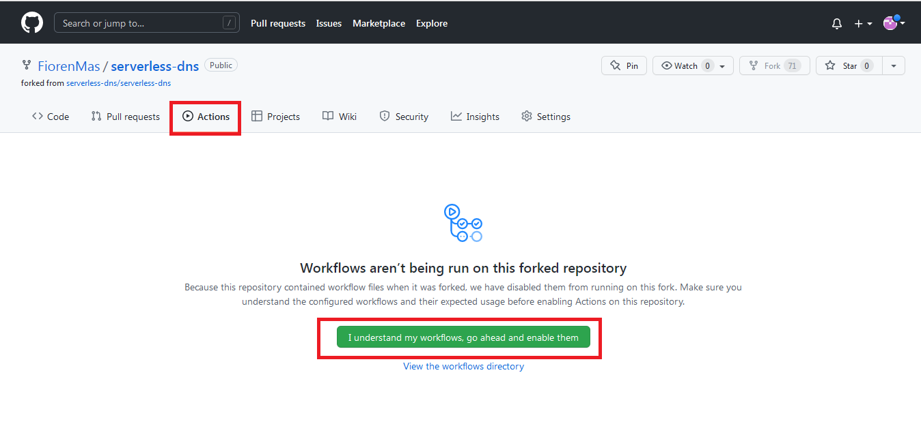Click the Public visibility badge
The image size is (921, 424).
pos(221,65)
